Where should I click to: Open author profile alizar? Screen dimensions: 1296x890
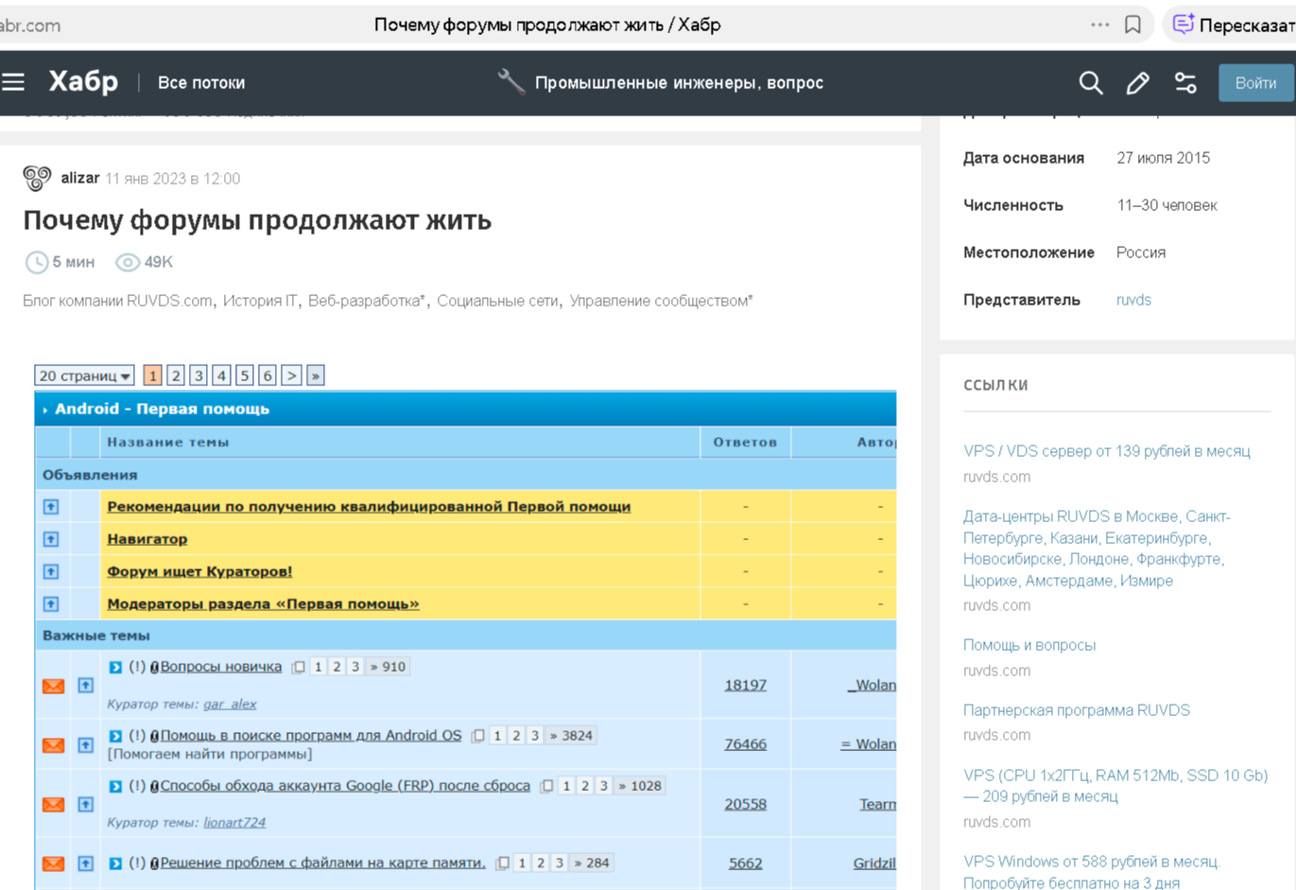(x=79, y=178)
